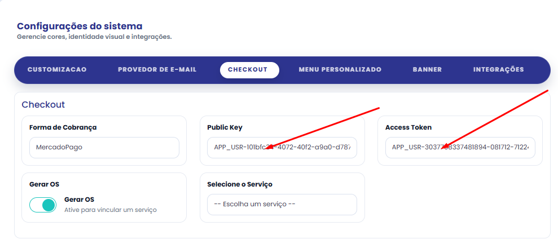Toggle the Gerar OS switch off
This screenshot has height=248, width=558.
pos(43,205)
